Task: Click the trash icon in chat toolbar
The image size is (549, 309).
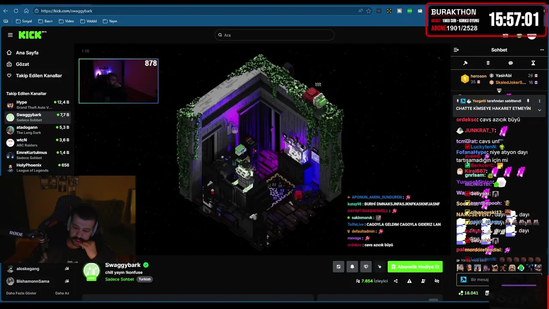Action: pos(488,63)
